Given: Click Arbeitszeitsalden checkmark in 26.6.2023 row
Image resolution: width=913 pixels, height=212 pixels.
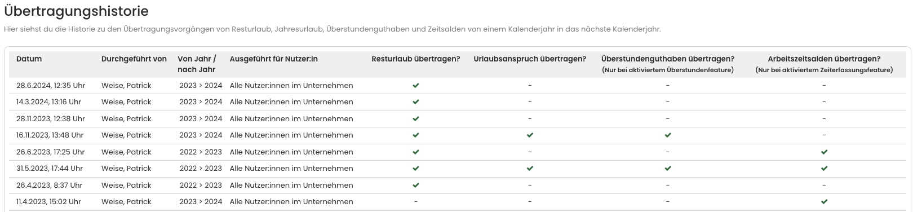Looking at the screenshot, I should tap(824, 152).
